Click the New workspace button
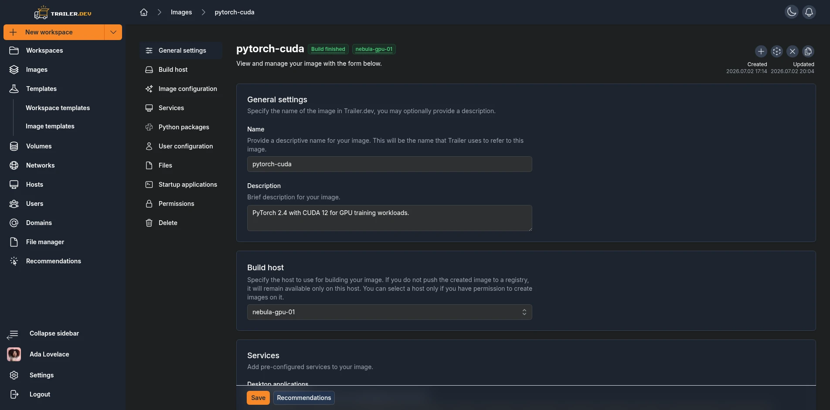 pos(54,32)
